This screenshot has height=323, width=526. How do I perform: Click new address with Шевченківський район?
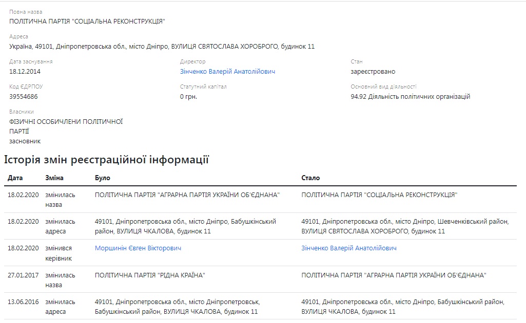[404, 226]
